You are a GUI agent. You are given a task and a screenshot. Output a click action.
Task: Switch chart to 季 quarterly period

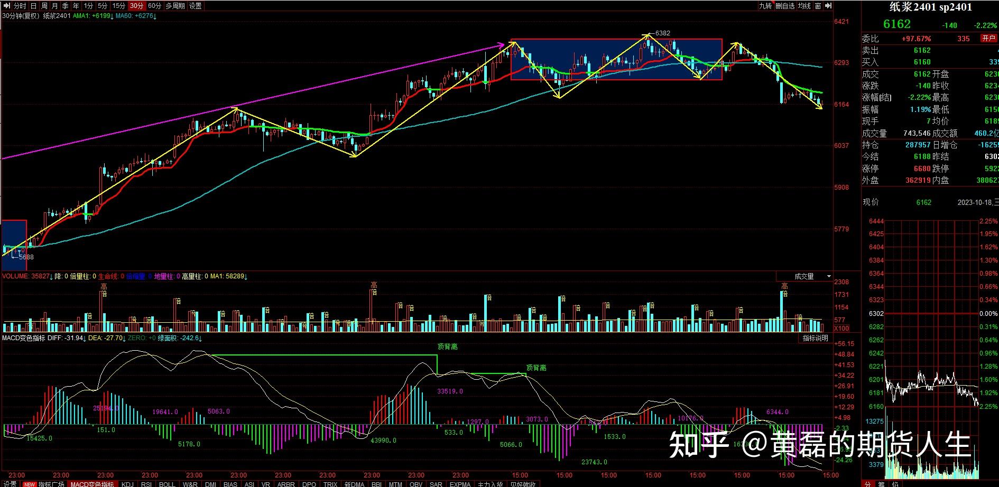click(x=65, y=6)
